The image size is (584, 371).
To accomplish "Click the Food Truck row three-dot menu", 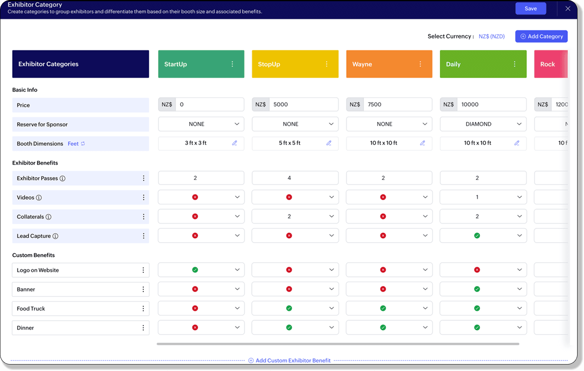I will pos(143,309).
